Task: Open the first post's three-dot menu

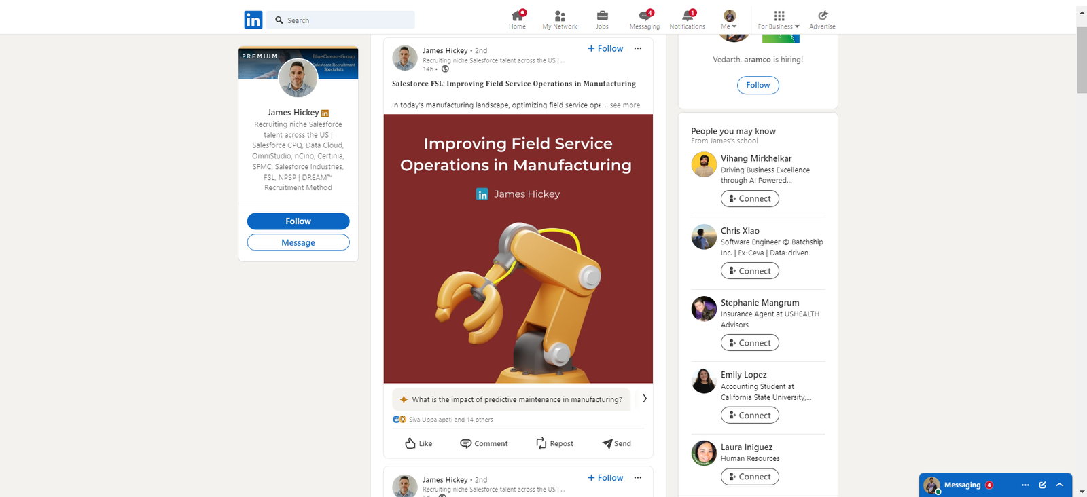Action: (637, 48)
